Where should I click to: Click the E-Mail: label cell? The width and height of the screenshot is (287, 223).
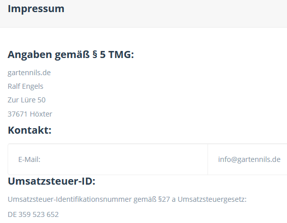[x=108, y=159]
